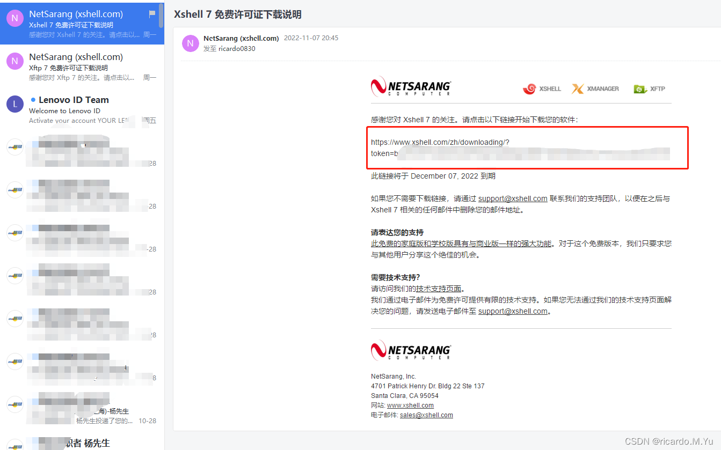This screenshot has height=450, width=721.
Task: Click the address line 4701 Patrick Henry Dr.
Action: (x=428, y=386)
